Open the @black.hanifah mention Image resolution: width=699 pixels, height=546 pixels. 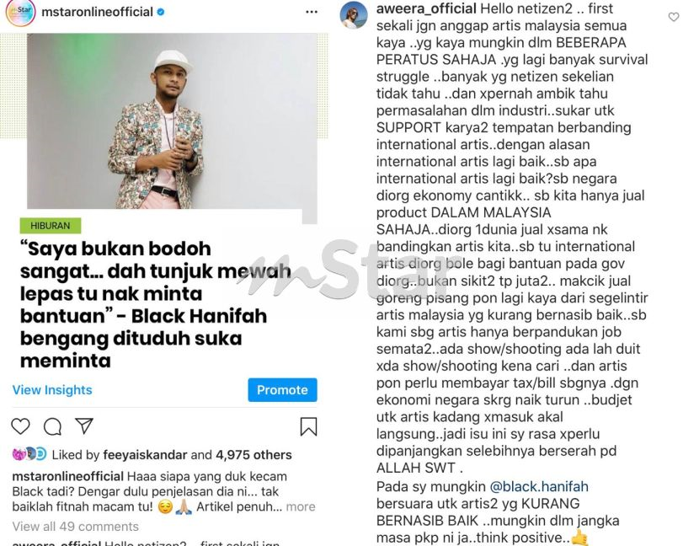point(539,486)
